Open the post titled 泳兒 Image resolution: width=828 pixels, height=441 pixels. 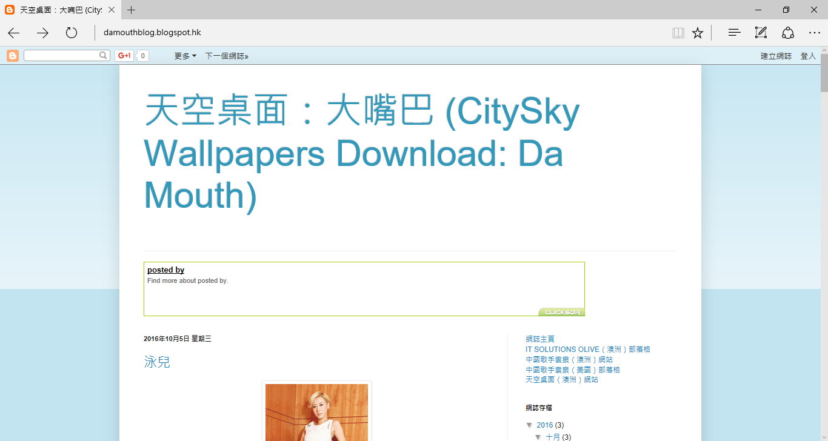coord(157,362)
